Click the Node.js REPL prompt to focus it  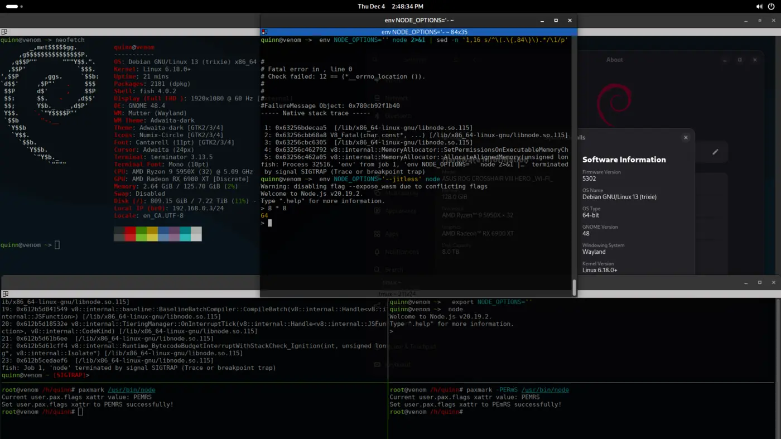coord(269,223)
